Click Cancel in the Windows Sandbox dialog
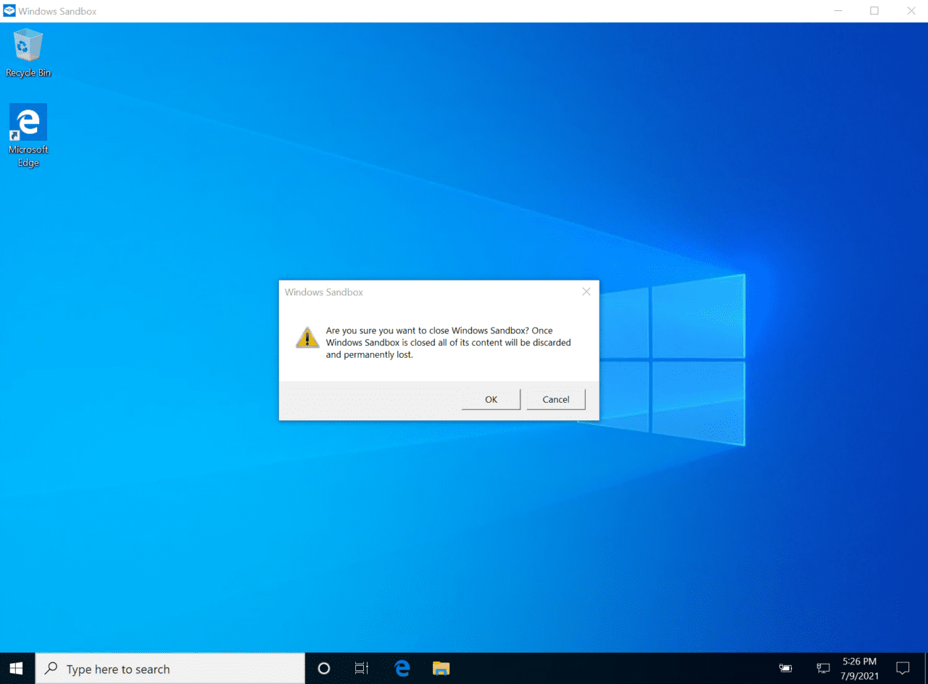Image resolution: width=928 pixels, height=684 pixels. tap(556, 399)
